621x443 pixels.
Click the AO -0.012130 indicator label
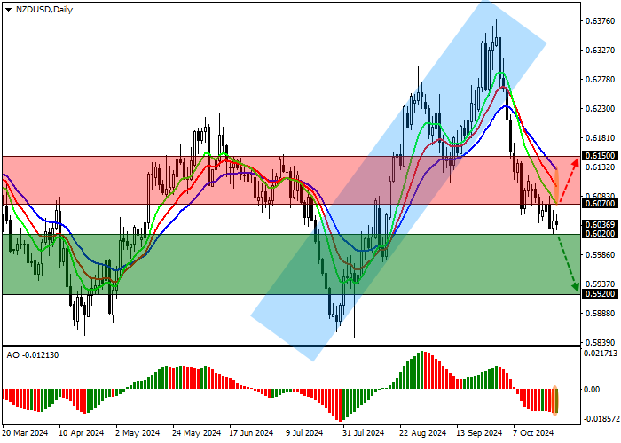(33, 355)
